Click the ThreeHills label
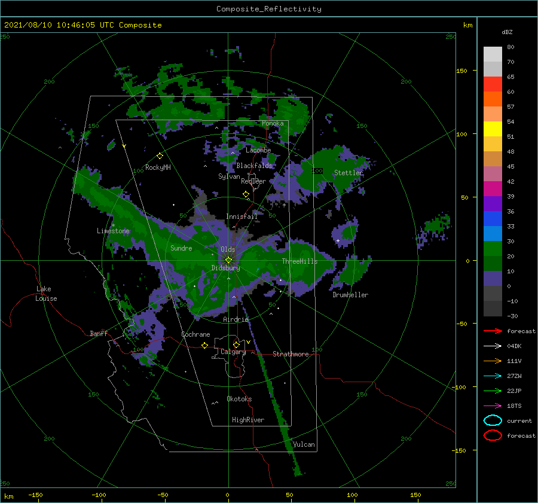 (x=299, y=261)
